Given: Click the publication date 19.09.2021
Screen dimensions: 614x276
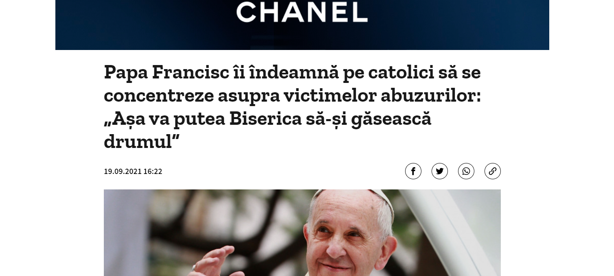Looking at the screenshot, I should (x=123, y=172).
